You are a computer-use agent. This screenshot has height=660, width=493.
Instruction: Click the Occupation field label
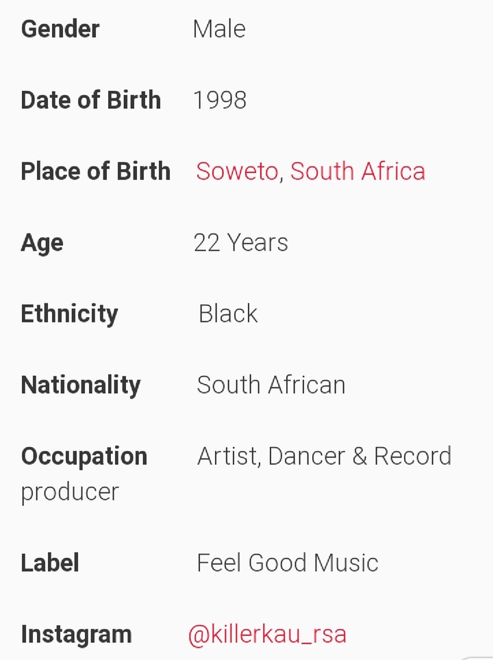click(84, 456)
